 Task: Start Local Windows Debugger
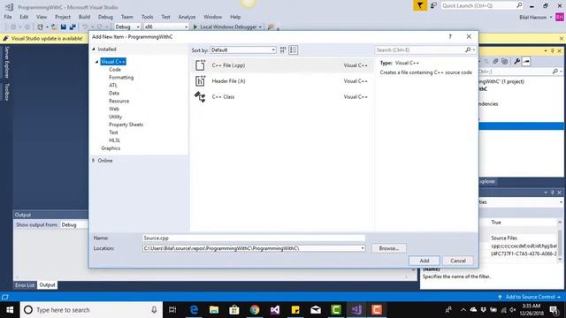click(x=226, y=26)
